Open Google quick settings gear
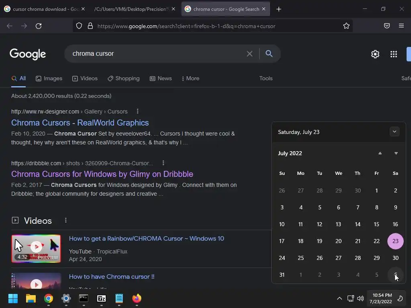The width and height of the screenshot is (411, 308). [375, 54]
